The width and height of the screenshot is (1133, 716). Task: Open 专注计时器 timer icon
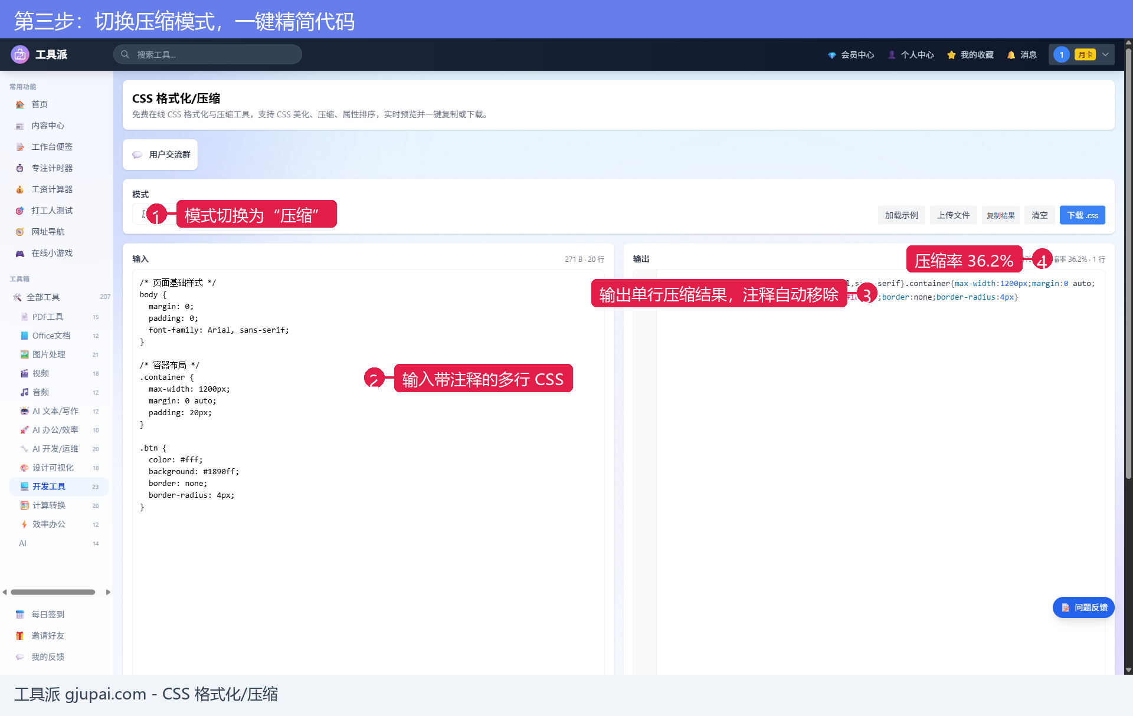pos(19,168)
